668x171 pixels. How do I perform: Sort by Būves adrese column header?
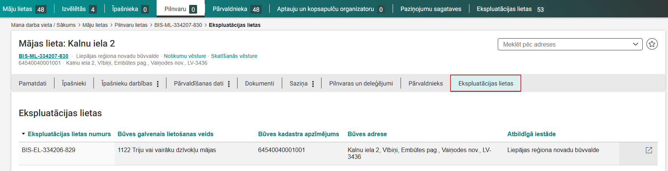pyautogui.click(x=367, y=134)
